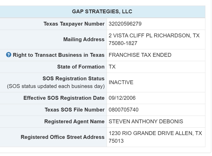The height and width of the screenshot is (156, 212).
Task: Select the Effective SOS Registration Date label
Action: (x=64, y=98)
